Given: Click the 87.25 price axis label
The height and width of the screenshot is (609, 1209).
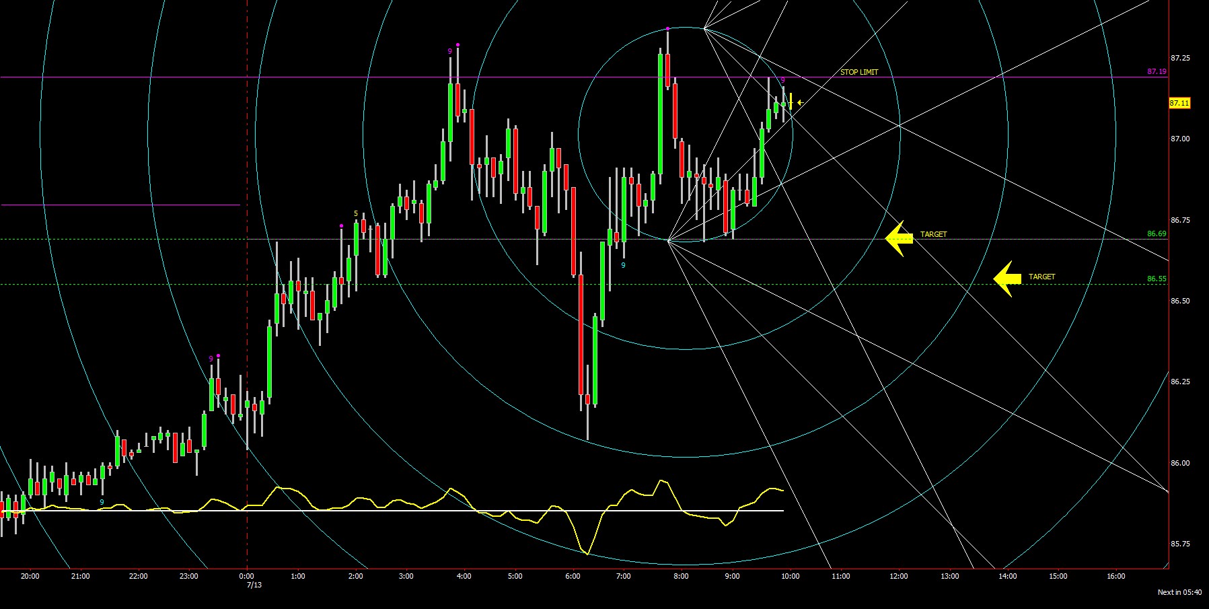Looking at the screenshot, I should pos(1180,58).
